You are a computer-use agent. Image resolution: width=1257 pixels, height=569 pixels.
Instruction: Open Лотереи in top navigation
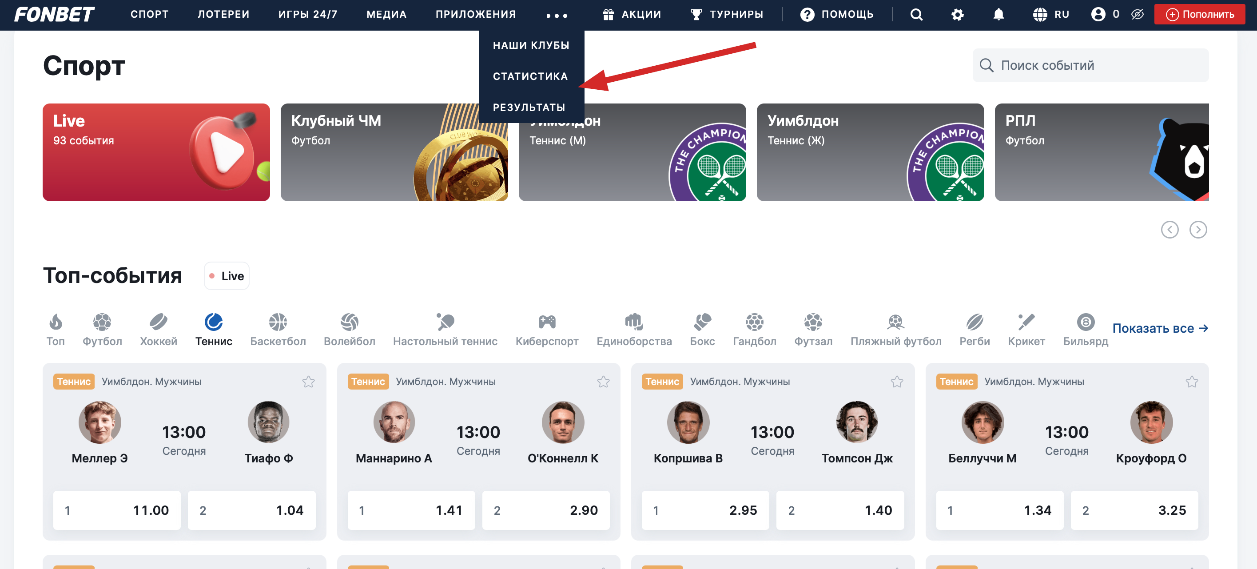point(223,15)
